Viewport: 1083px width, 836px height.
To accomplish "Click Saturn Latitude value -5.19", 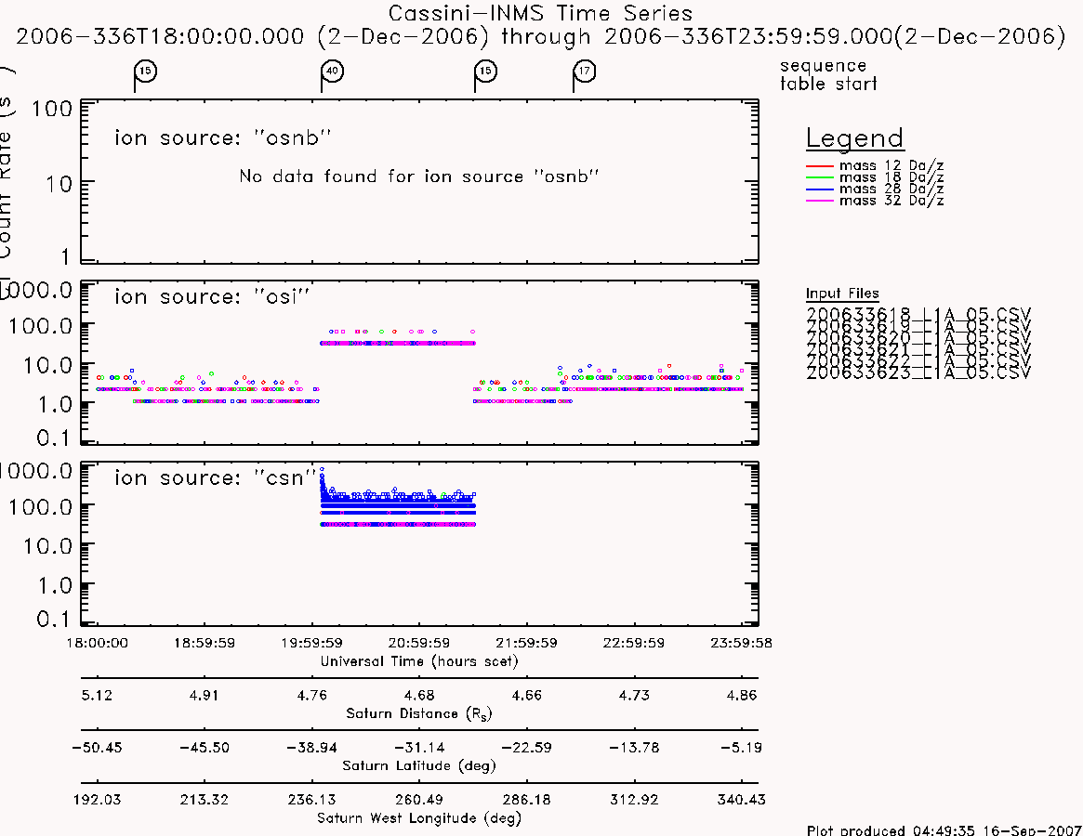I will [x=741, y=748].
